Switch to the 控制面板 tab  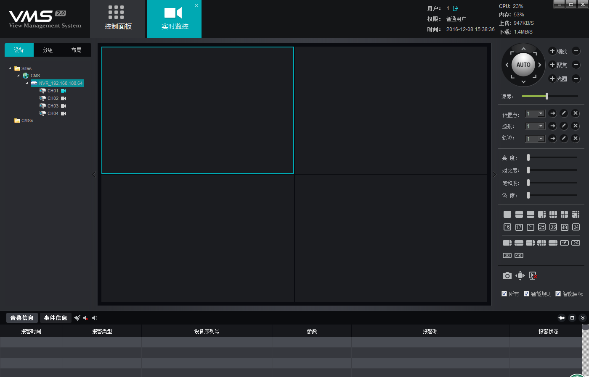point(118,18)
